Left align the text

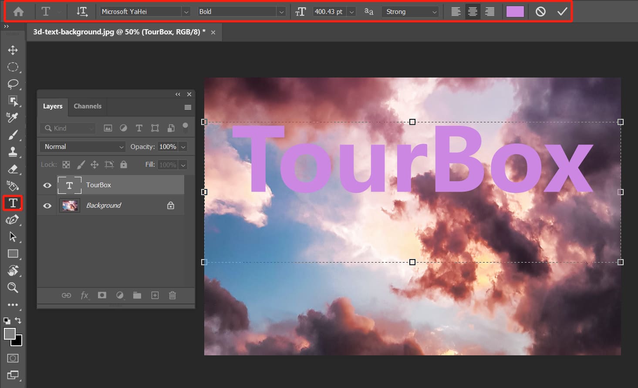pos(456,12)
